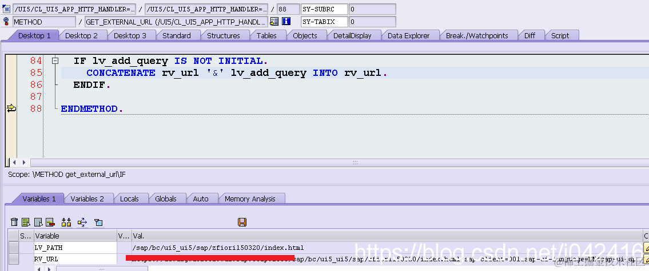Click the ENDIF statement at line 86
Screen dimensions: 649x271
tap(92, 85)
